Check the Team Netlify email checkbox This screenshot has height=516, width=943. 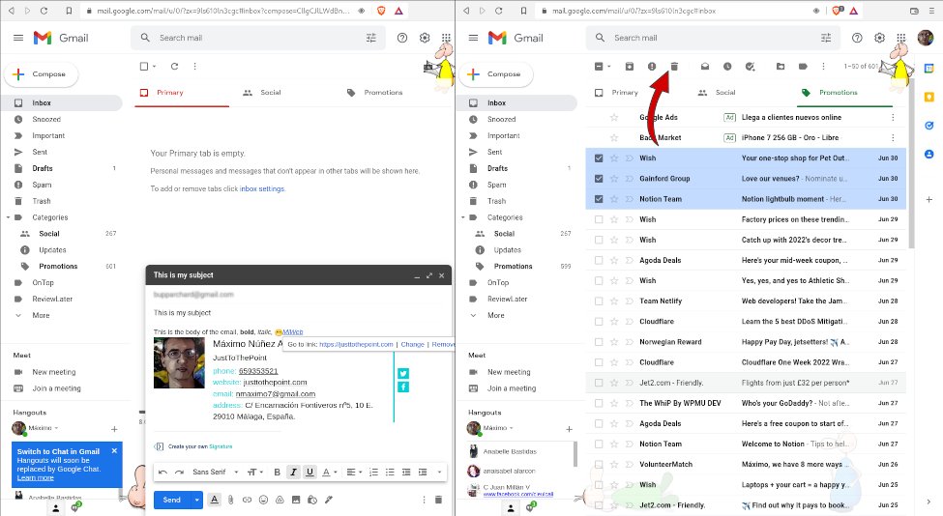tap(599, 301)
